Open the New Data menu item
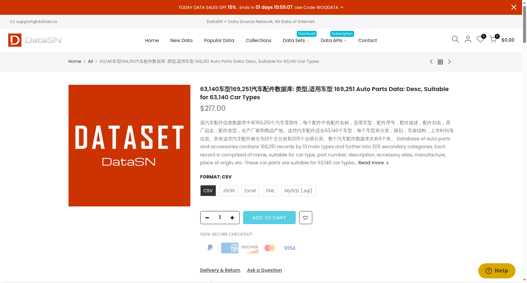The image size is (527, 283). (181, 40)
